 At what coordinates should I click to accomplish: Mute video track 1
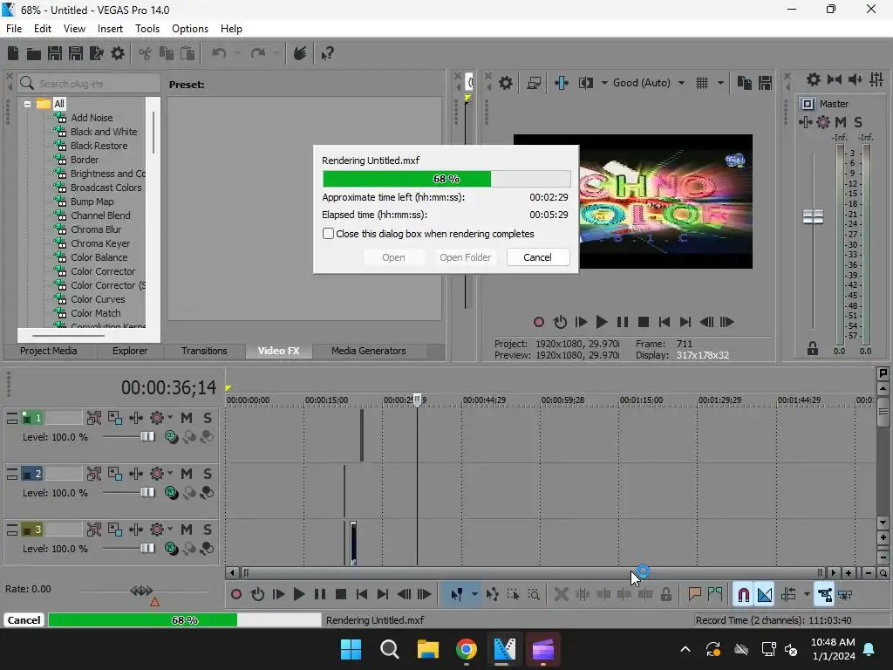[x=187, y=418]
